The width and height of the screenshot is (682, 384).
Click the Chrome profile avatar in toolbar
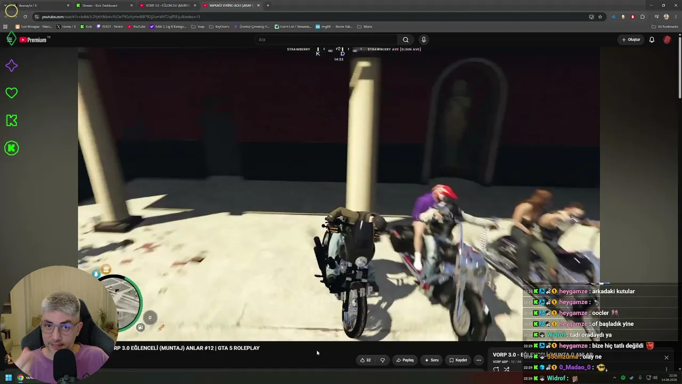point(666,17)
